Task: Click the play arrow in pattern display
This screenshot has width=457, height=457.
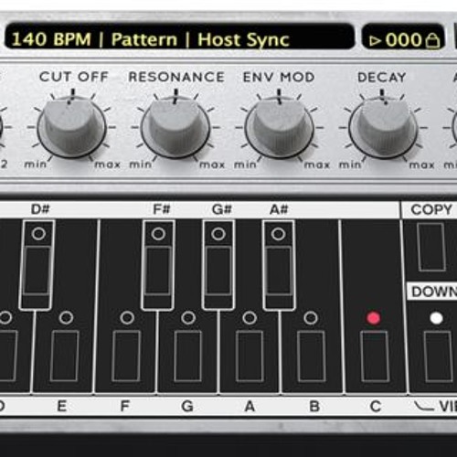Action: (376, 41)
